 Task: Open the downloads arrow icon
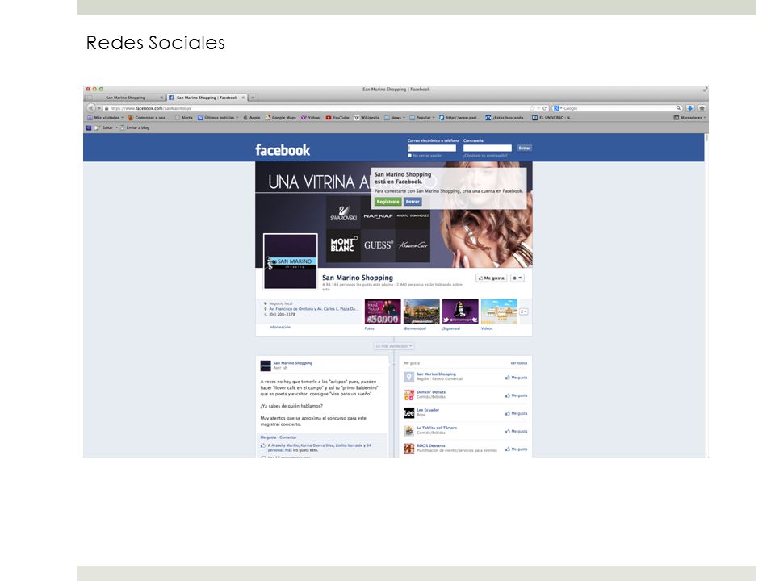coord(690,107)
